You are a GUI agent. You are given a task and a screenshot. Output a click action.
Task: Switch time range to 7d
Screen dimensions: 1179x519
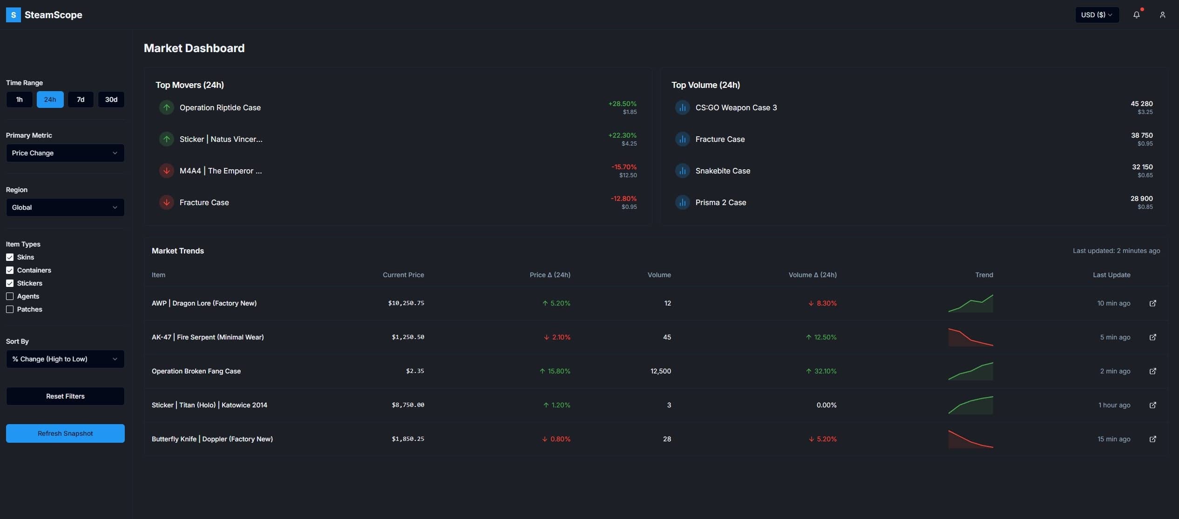point(81,99)
